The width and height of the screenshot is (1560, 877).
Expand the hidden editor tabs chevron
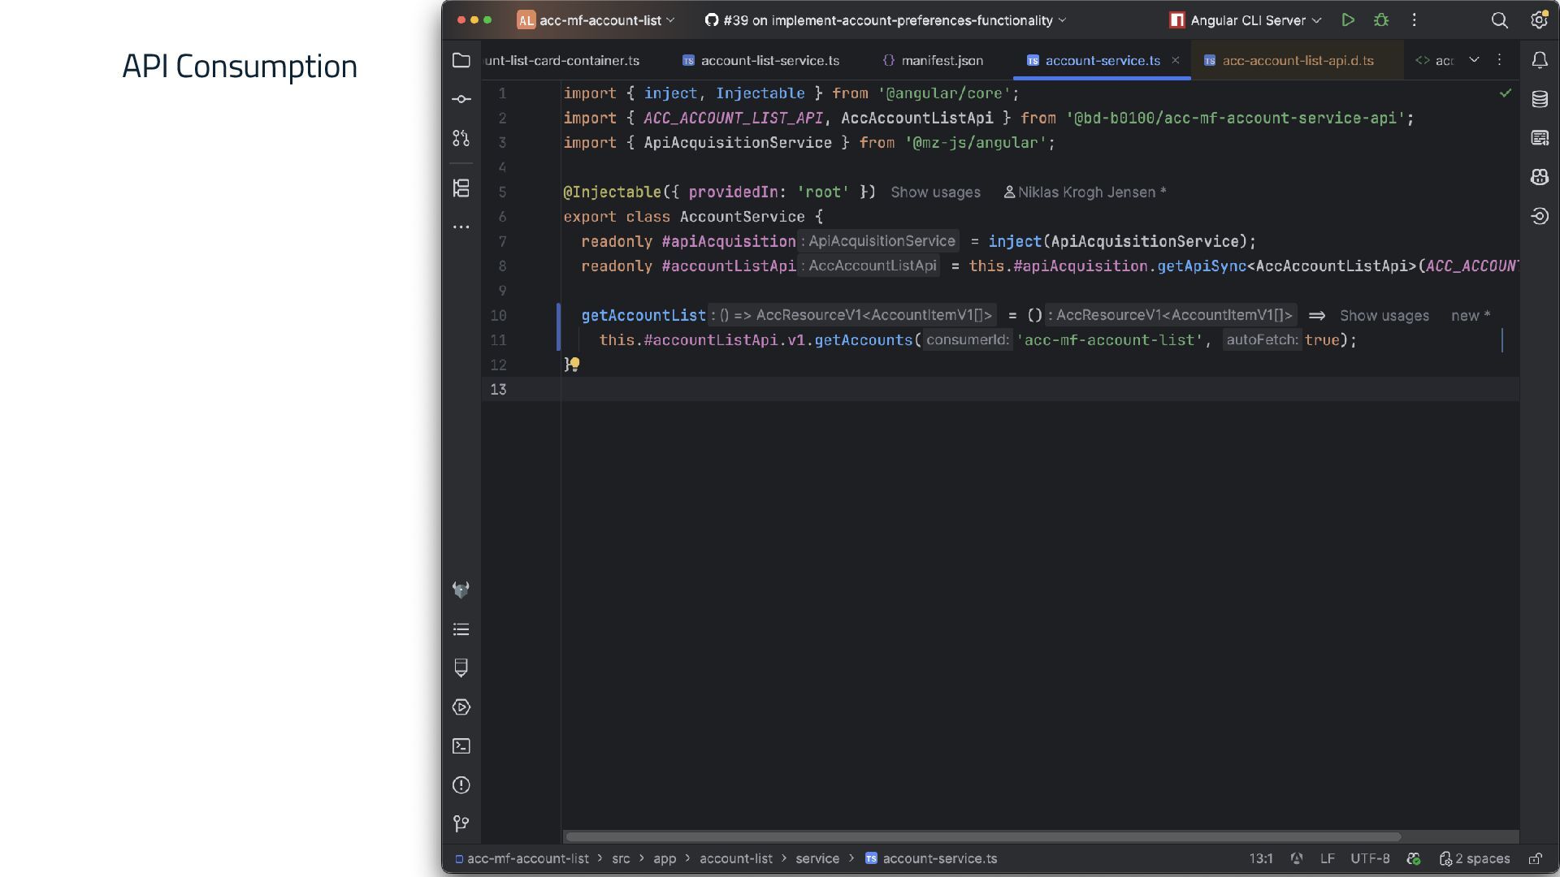pos(1474,60)
